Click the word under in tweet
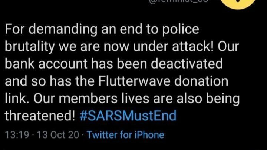Viewport: 267px width, 150px height. point(151,46)
